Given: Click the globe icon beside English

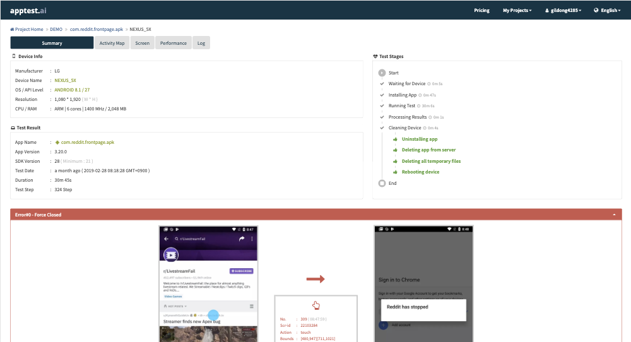Looking at the screenshot, I should (x=596, y=11).
